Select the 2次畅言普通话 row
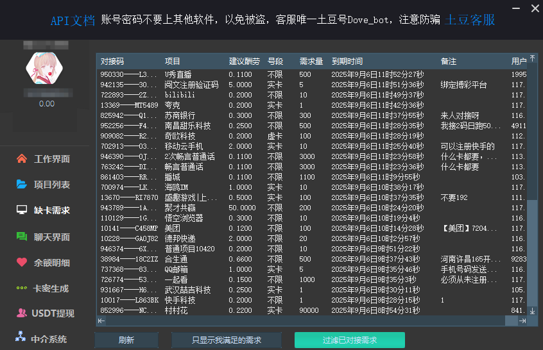The image size is (543, 350). (312, 156)
